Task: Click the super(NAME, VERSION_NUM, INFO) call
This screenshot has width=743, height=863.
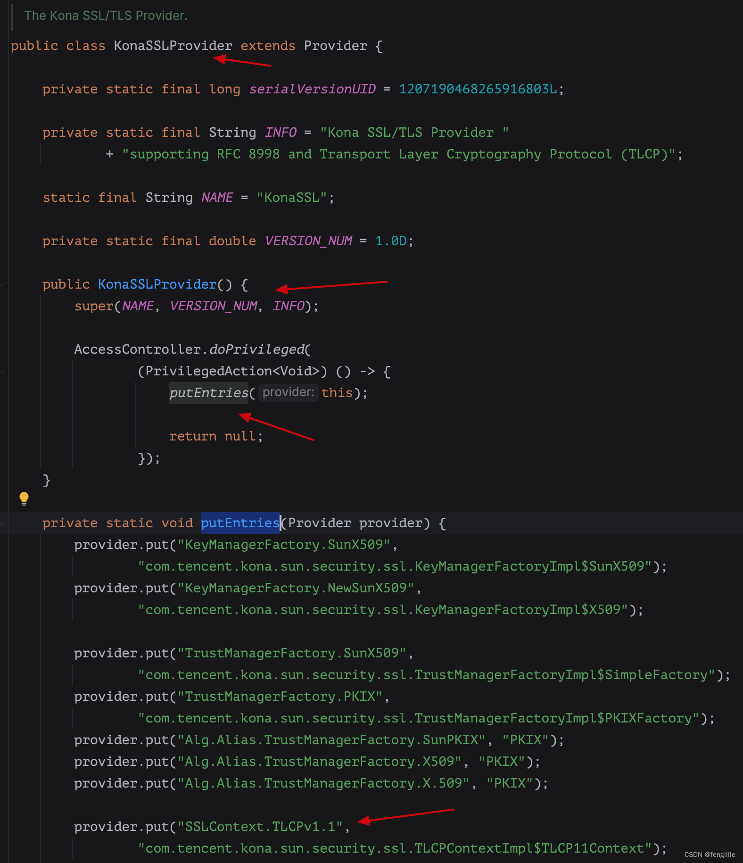Action: (x=196, y=306)
